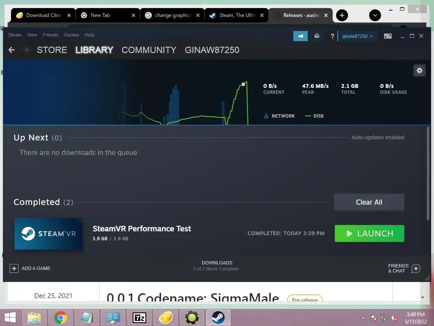The image size is (434, 326).
Task: Open new browser tab plus button
Action: tap(342, 15)
